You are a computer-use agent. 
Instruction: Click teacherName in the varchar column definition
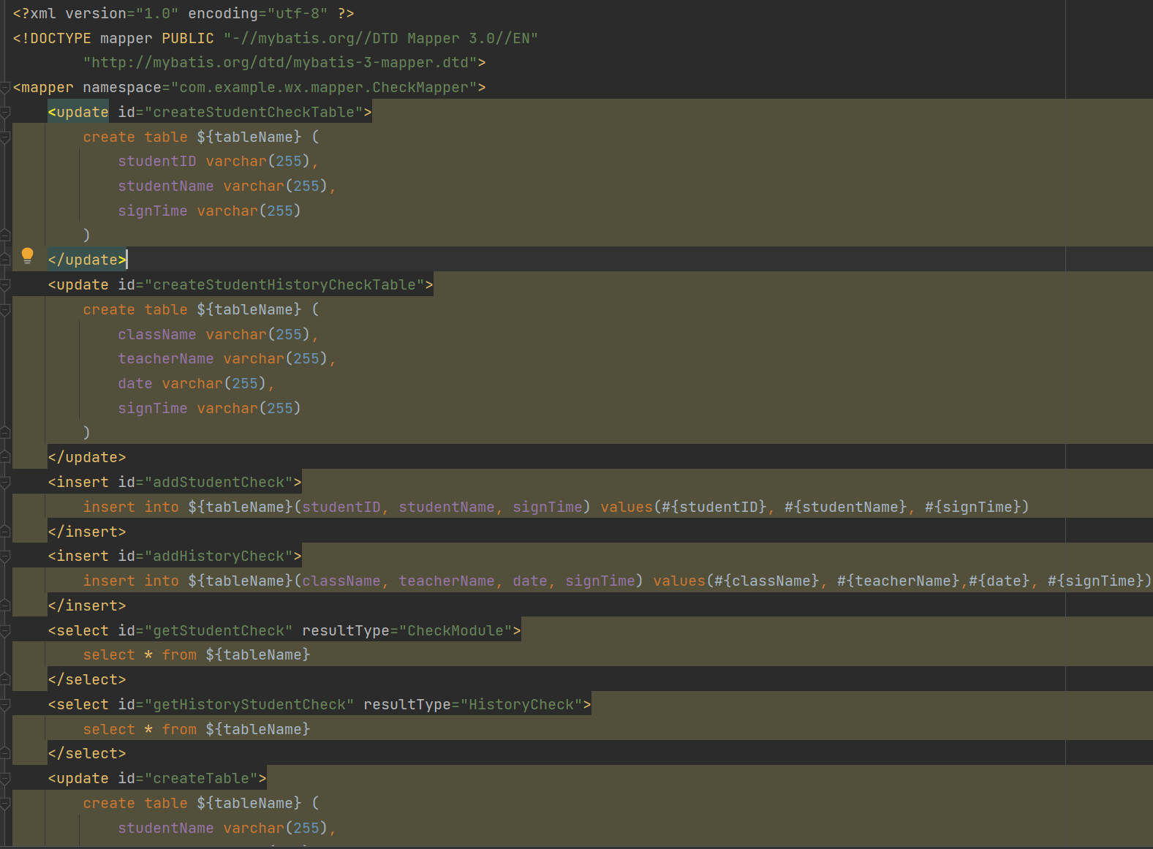(166, 359)
